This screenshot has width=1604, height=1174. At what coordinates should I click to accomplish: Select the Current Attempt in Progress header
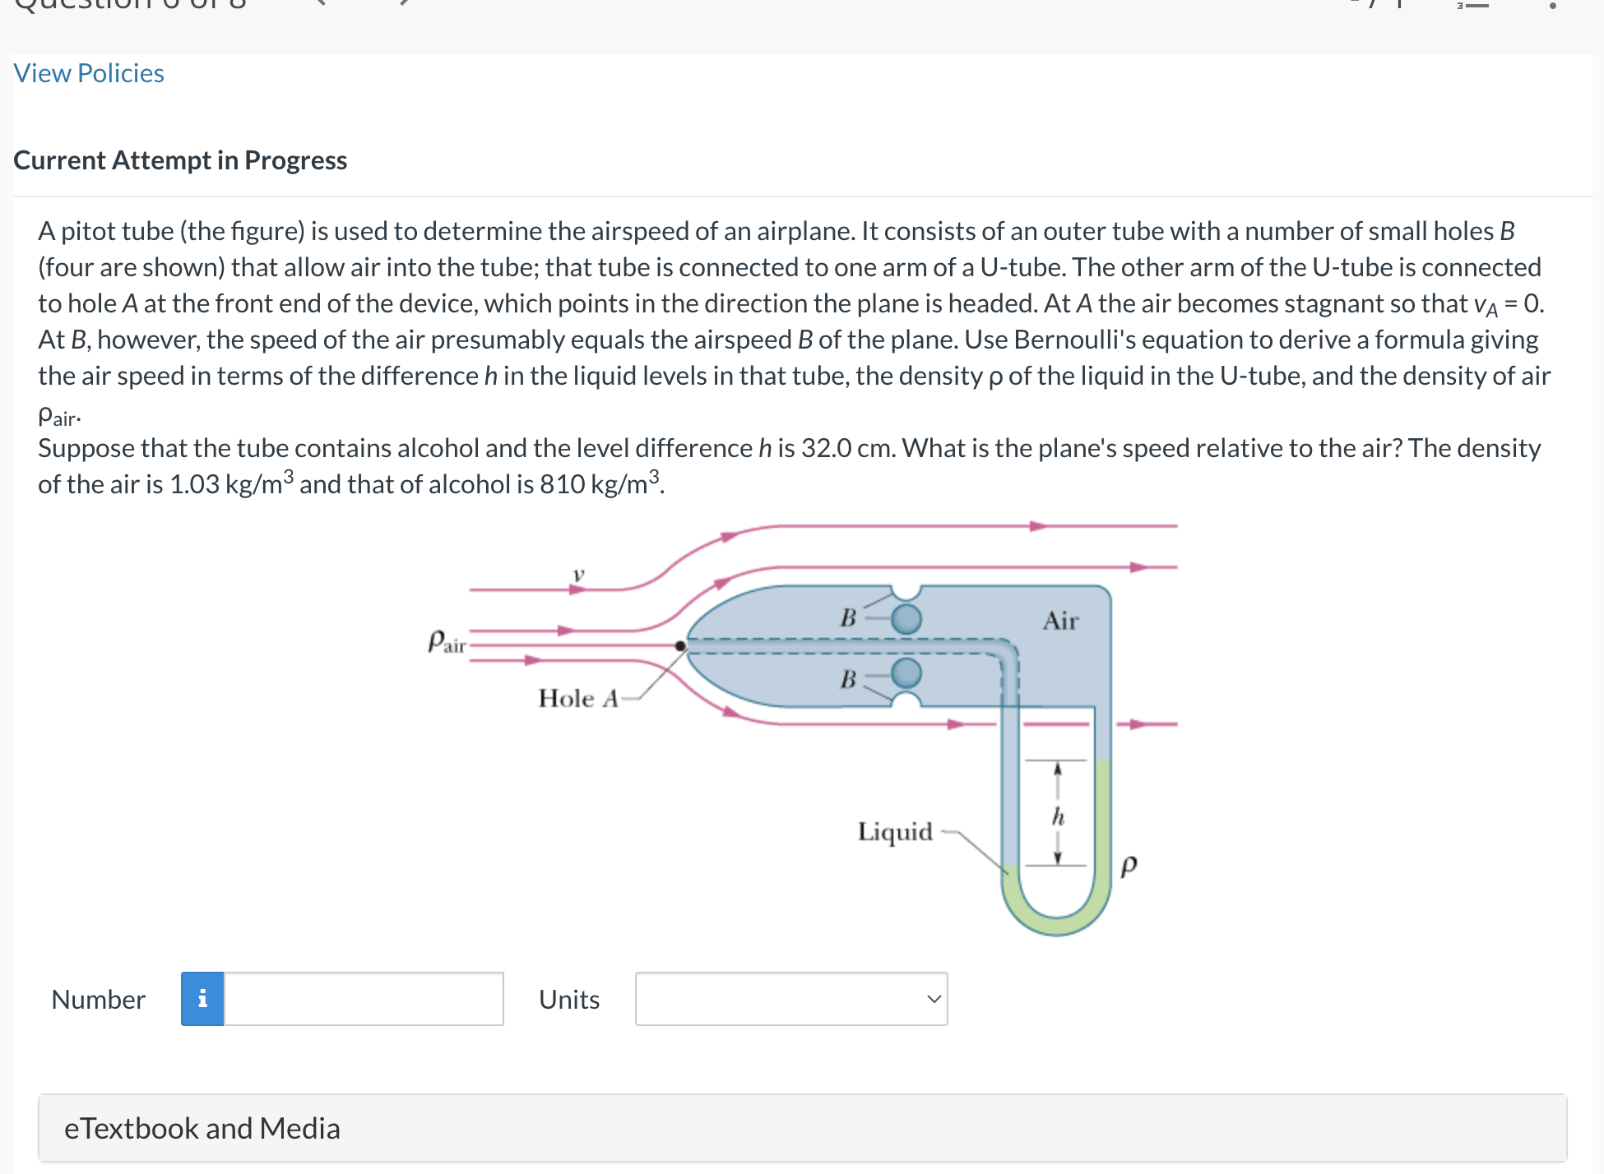click(181, 159)
